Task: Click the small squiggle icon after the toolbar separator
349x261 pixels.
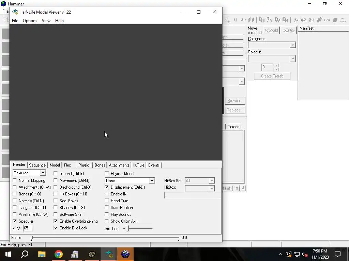Action: (x=295, y=20)
